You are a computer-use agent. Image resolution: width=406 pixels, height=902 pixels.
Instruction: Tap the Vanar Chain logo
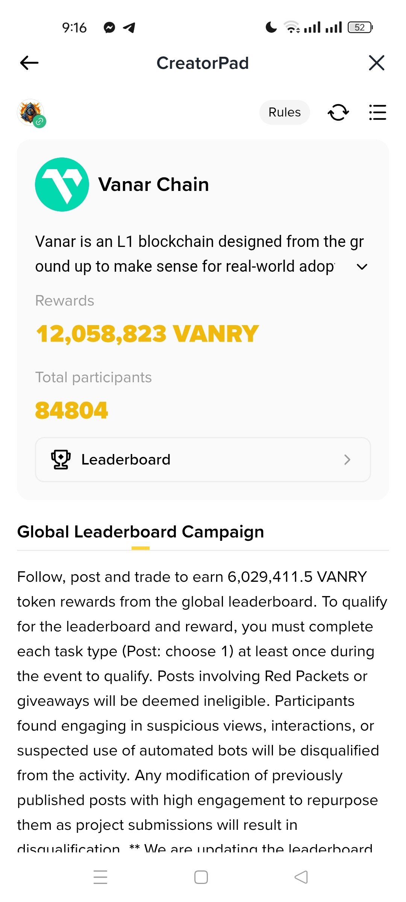pyautogui.click(x=62, y=185)
